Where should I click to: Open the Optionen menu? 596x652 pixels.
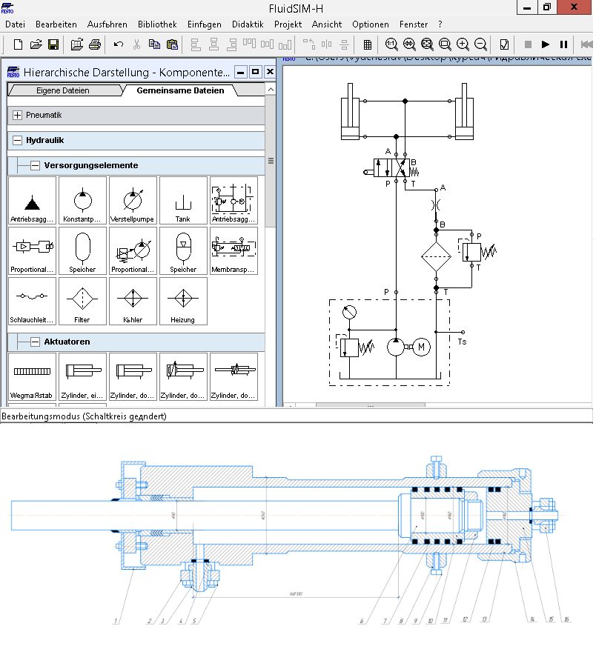coord(371,24)
